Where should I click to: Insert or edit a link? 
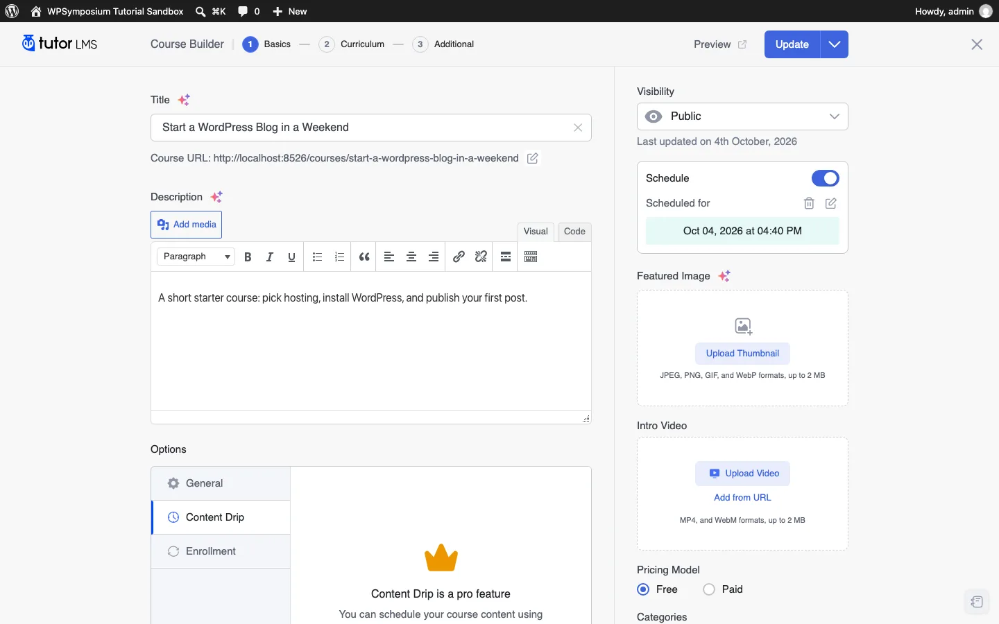click(x=459, y=257)
